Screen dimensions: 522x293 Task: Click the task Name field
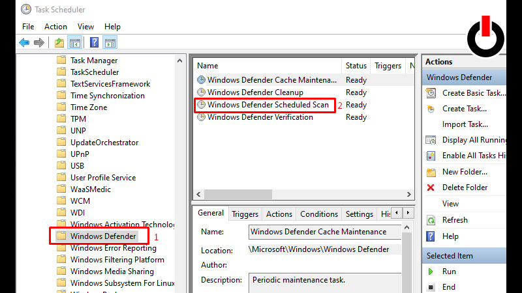tap(325, 232)
